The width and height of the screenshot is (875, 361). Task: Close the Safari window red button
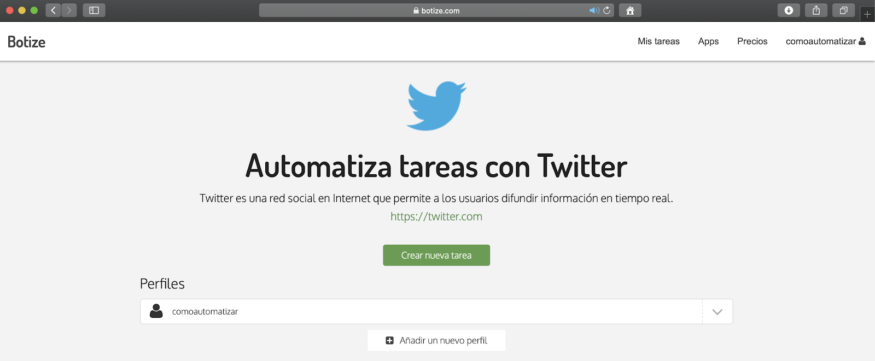coord(10,10)
